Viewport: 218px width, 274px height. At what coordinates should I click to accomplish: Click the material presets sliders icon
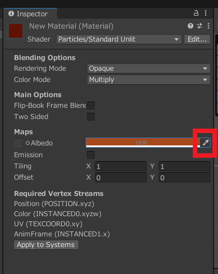(x=200, y=26)
